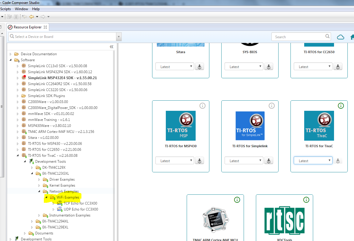Download TI-RTOS for Simplelink package

pyautogui.click(x=269, y=161)
